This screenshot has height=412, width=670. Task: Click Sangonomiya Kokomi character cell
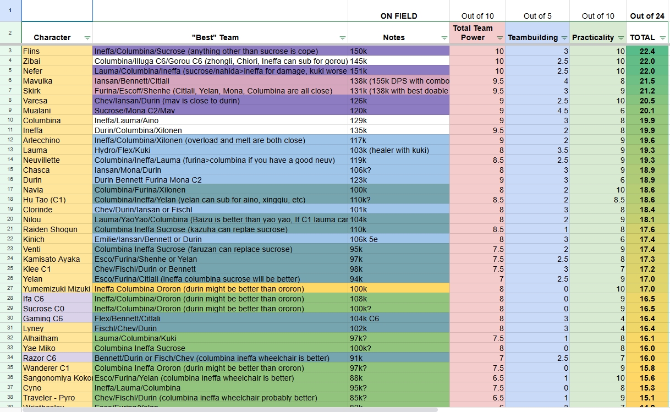[57, 378]
